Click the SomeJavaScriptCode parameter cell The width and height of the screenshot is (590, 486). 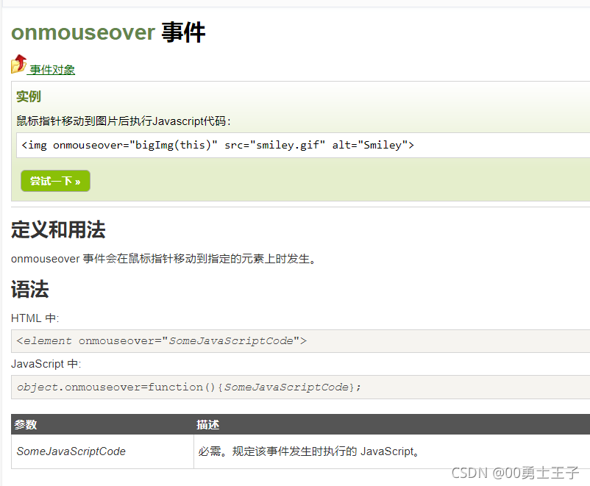pos(102,451)
